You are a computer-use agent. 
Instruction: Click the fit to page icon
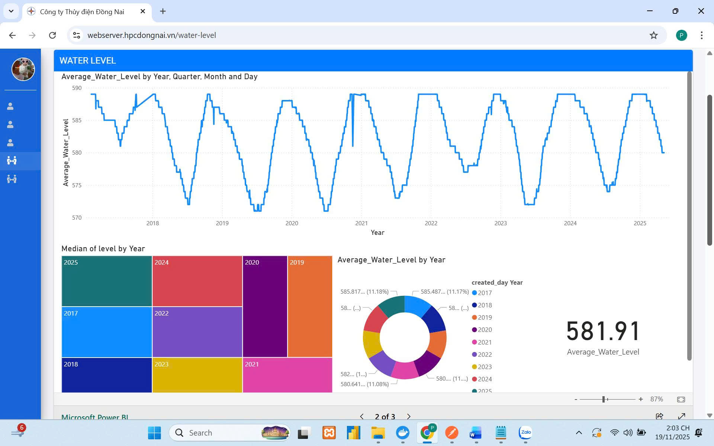pos(681,399)
